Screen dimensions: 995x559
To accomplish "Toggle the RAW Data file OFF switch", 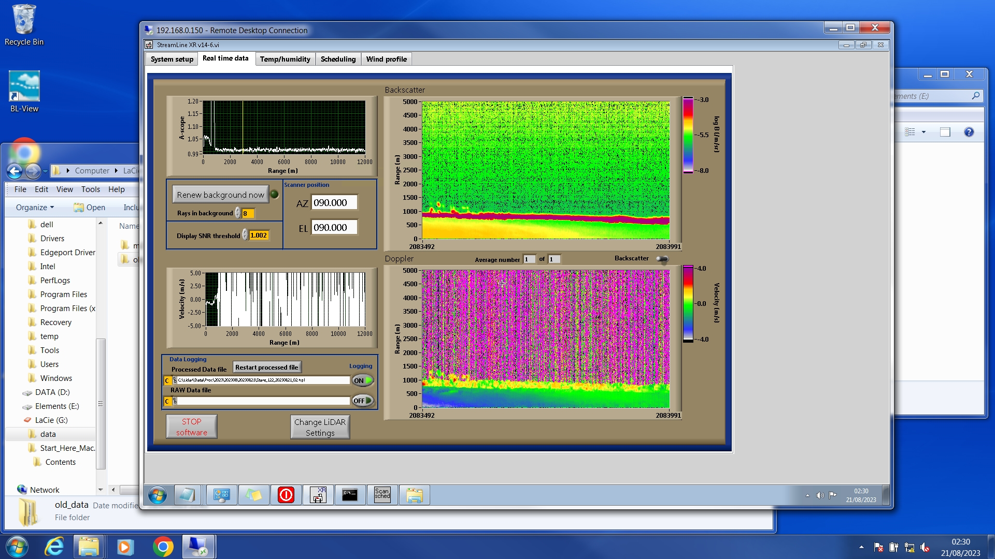I will tap(363, 401).
